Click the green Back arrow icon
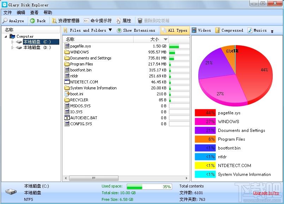 32,21
